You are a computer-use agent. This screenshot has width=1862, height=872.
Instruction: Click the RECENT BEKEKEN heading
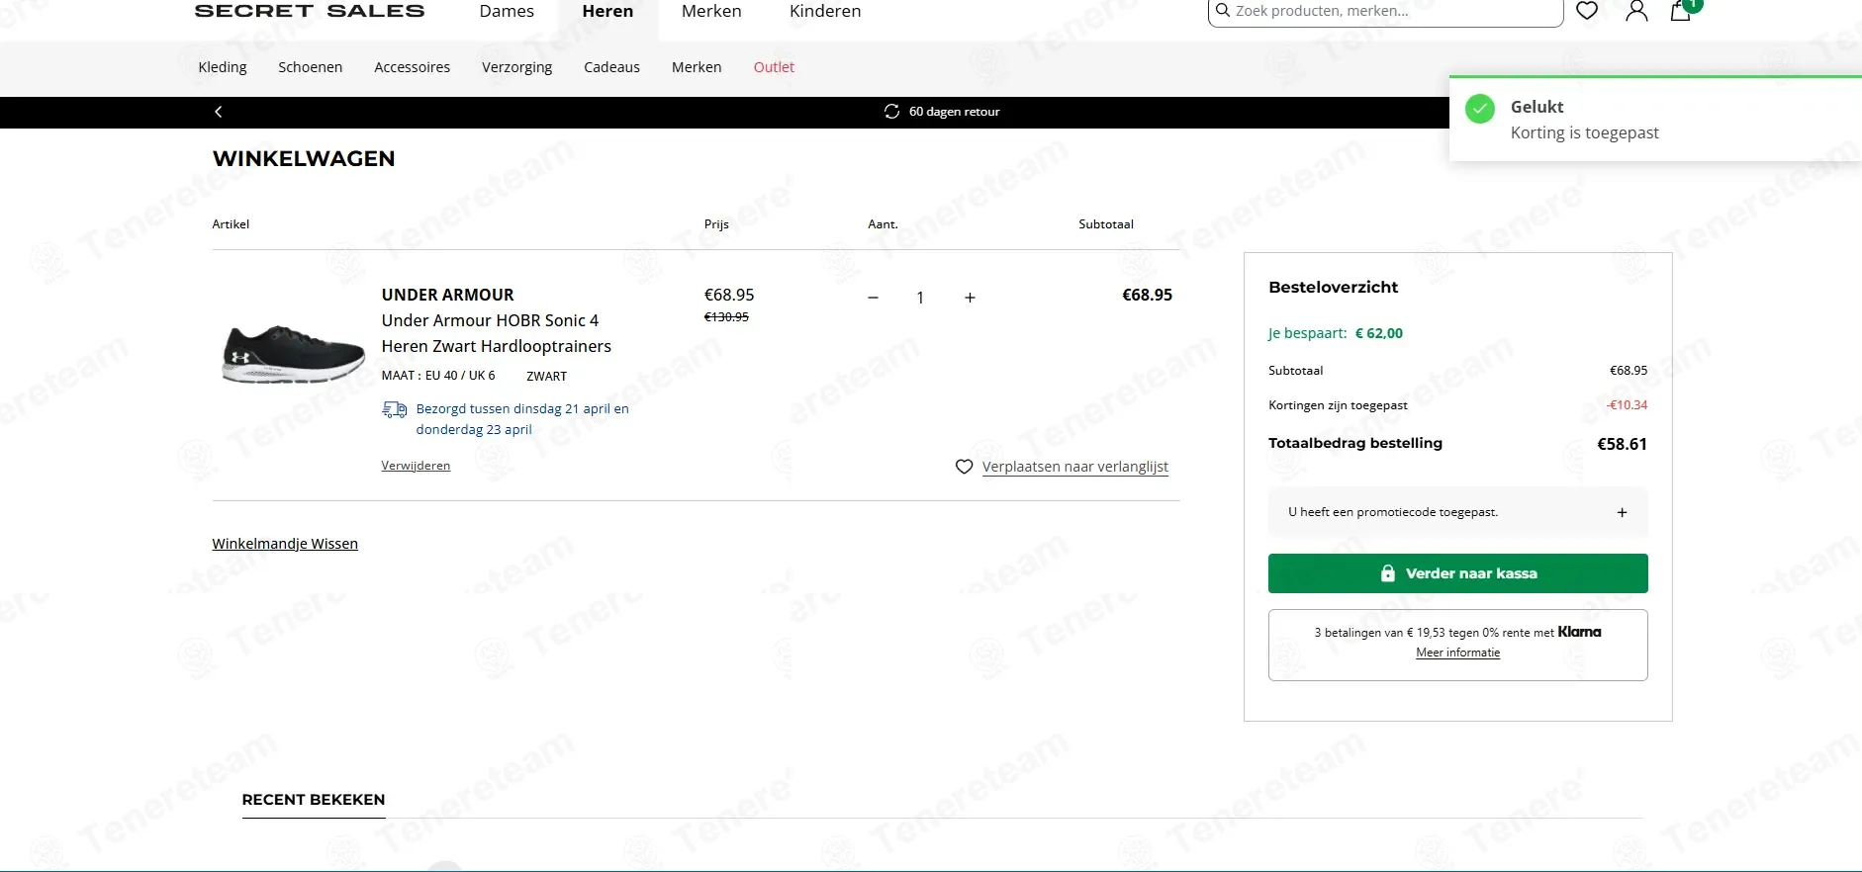coord(314,800)
